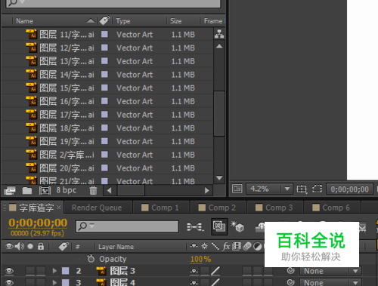The width and height of the screenshot is (378, 286).
Task: Click label color swatch of 图层 13
Action: point(104,61)
